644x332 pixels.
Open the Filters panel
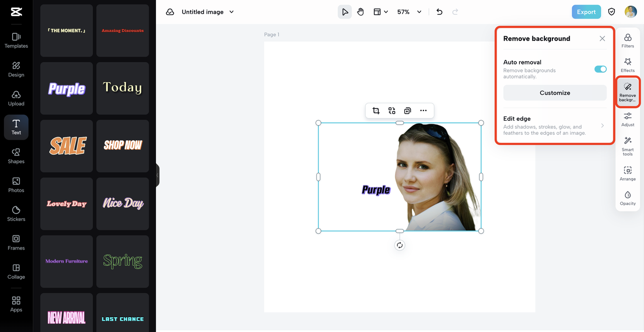(x=628, y=41)
